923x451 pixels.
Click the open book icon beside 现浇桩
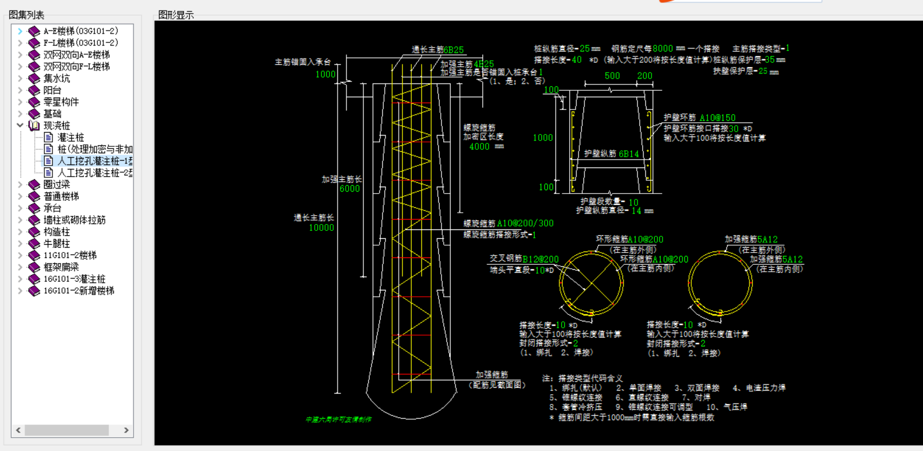[34, 125]
